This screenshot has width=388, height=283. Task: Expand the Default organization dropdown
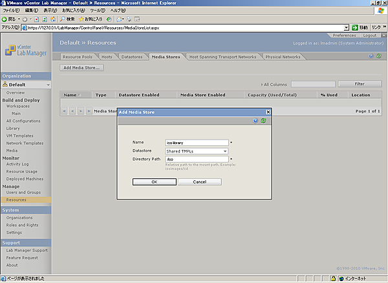[47, 85]
